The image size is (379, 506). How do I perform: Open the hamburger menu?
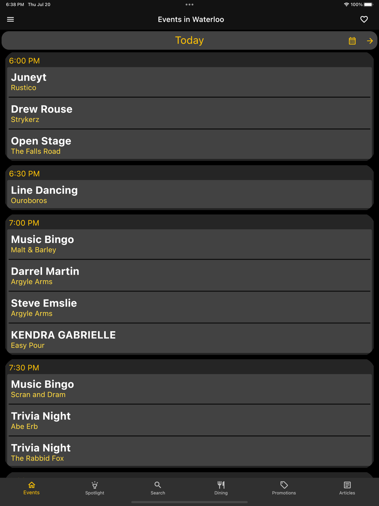(x=11, y=19)
